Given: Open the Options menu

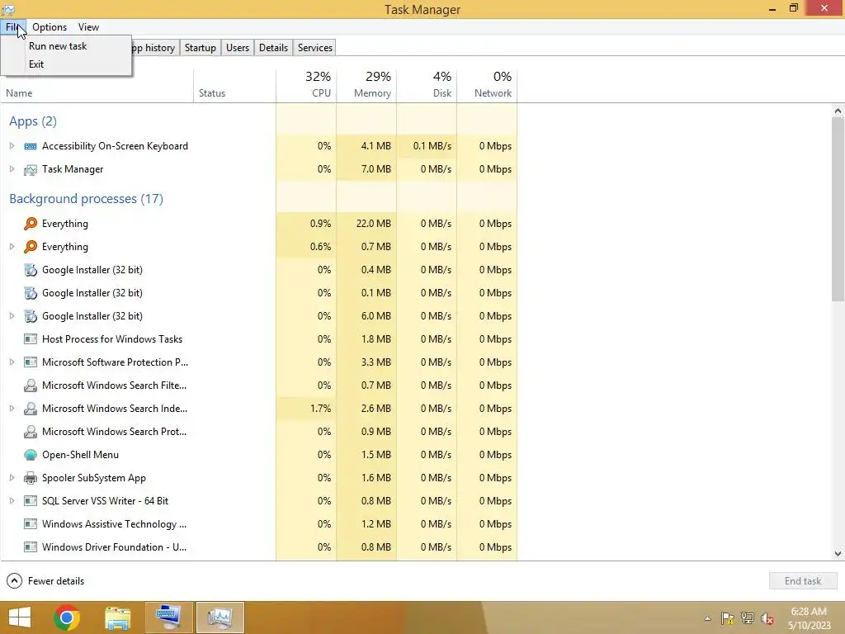Looking at the screenshot, I should [x=50, y=27].
